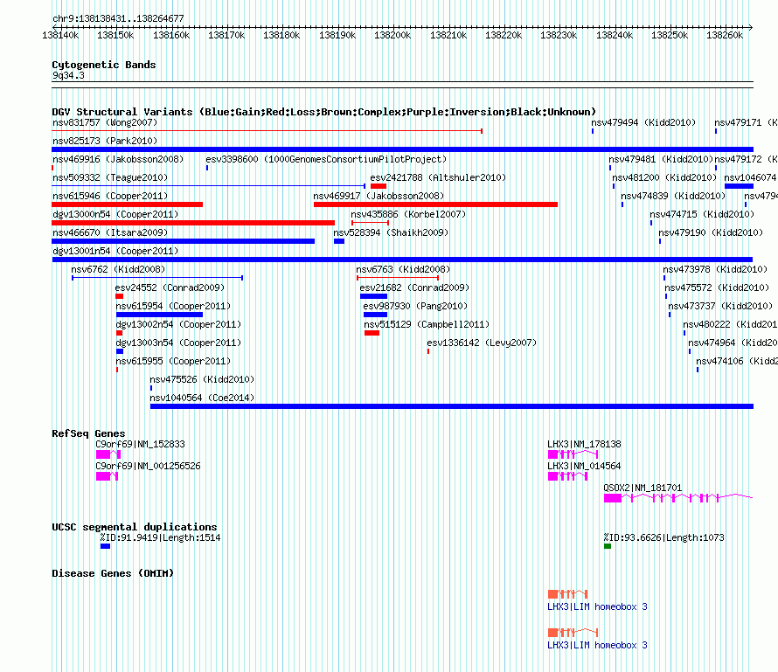Open the upper LHX3|LIM homeobox 3 link
Image resolution: width=778 pixels, height=672 pixels.
point(597,606)
